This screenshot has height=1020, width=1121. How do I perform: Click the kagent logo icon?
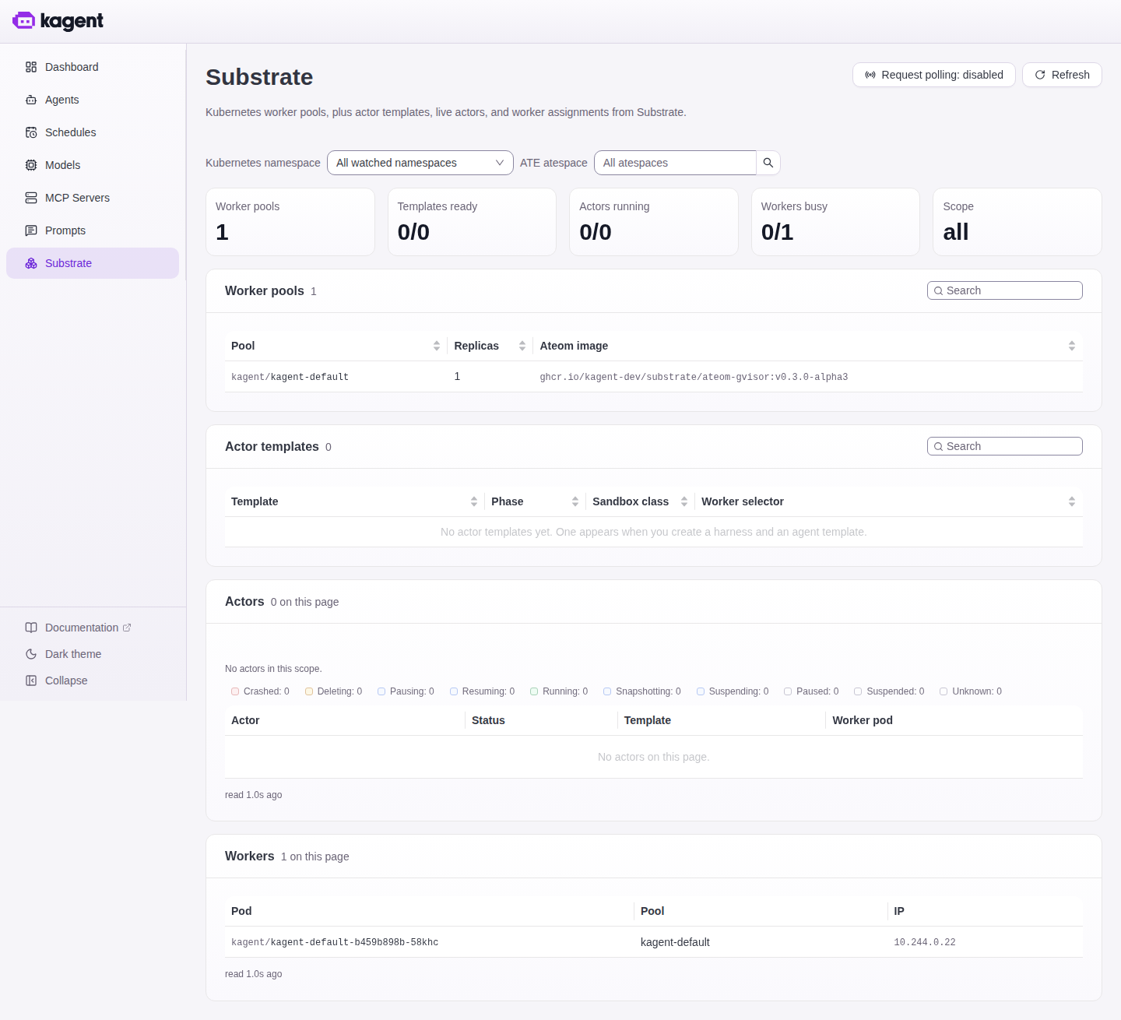tap(24, 21)
